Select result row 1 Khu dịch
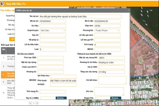 point(8,58)
